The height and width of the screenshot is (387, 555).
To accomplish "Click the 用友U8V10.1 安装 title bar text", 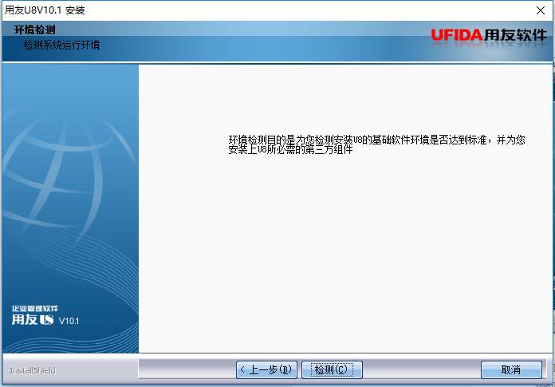I will pyautogui.click(x=45, y=10).
